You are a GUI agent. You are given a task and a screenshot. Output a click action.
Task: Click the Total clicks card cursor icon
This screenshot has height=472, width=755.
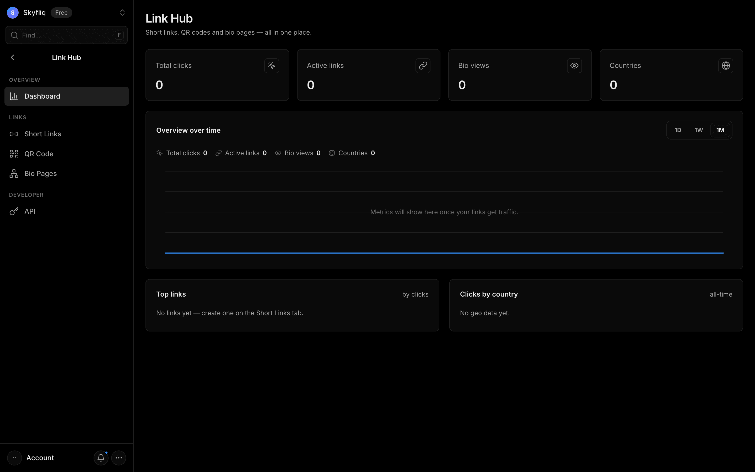(271, 66)
